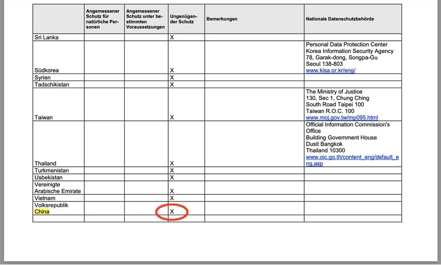441x265 pixels.
Task: Click the Usbekistan country cell
Action: (x=59, y=177)
